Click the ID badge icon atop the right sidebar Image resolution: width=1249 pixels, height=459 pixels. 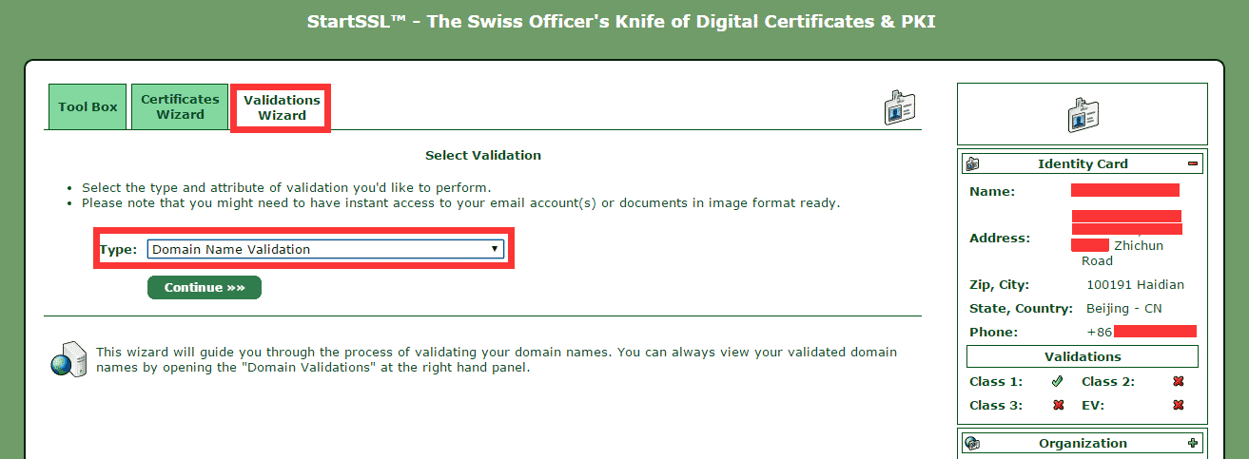click(1083, 114)
